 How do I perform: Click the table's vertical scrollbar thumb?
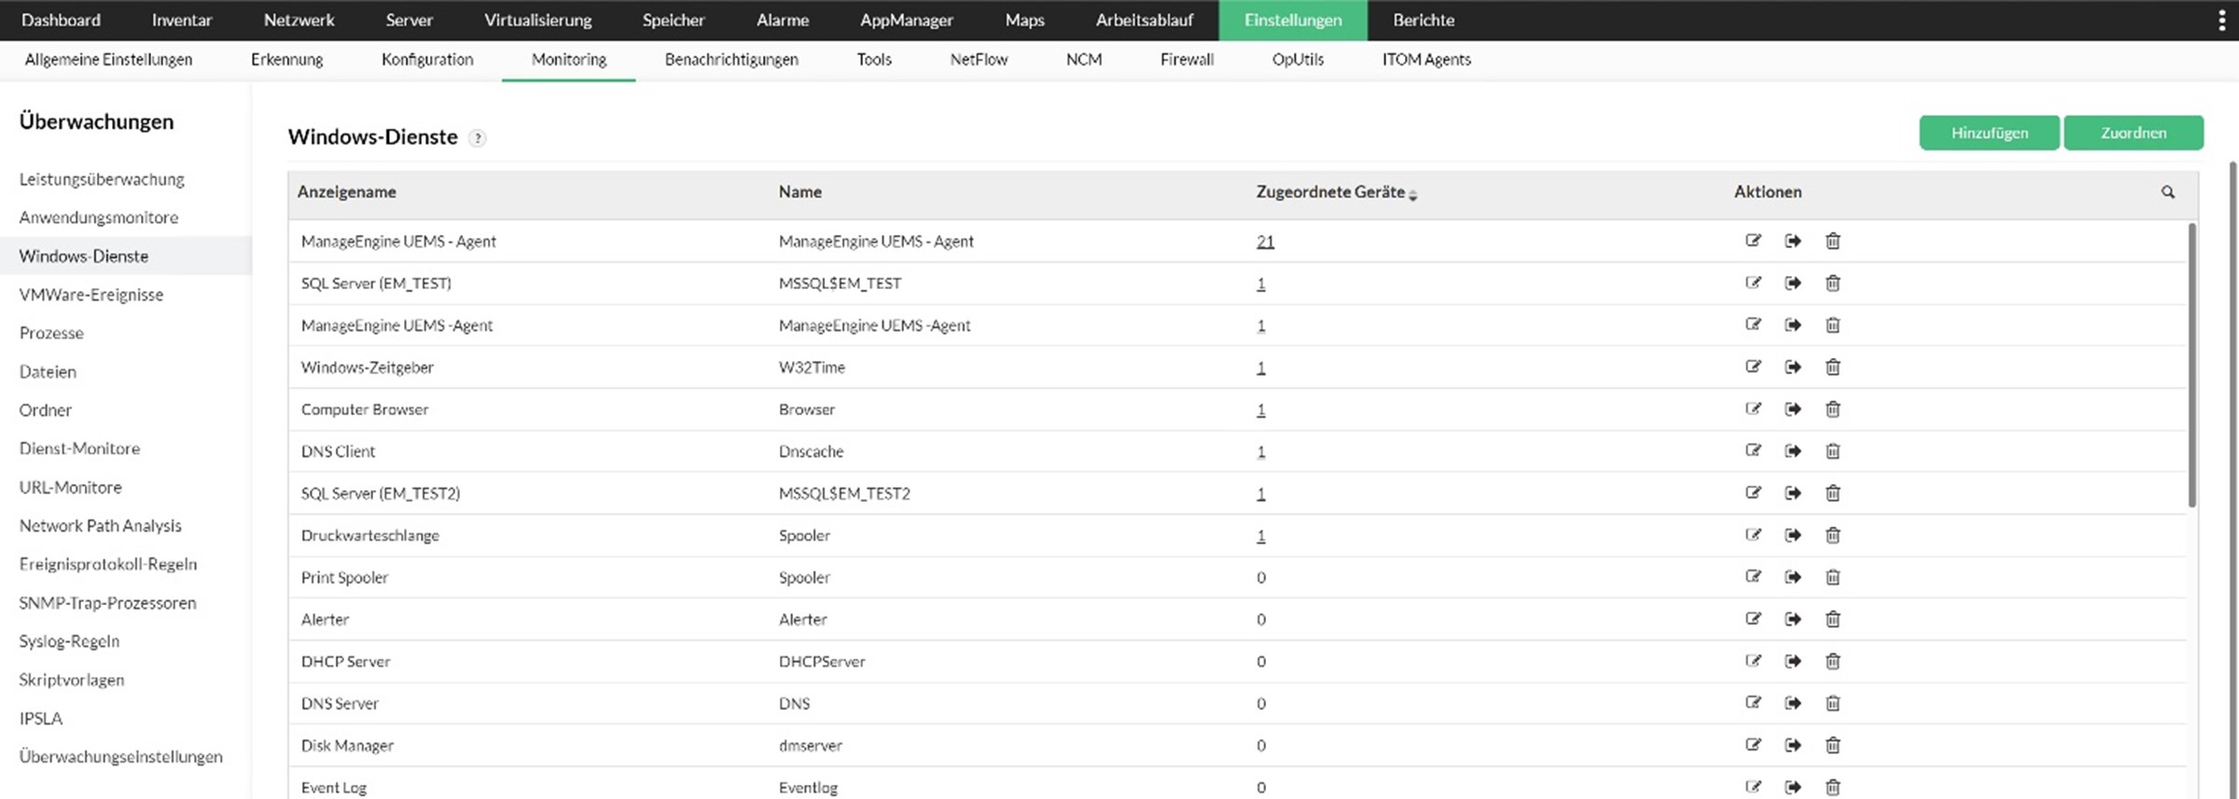pyautogui.click(x=2191, y=365)
